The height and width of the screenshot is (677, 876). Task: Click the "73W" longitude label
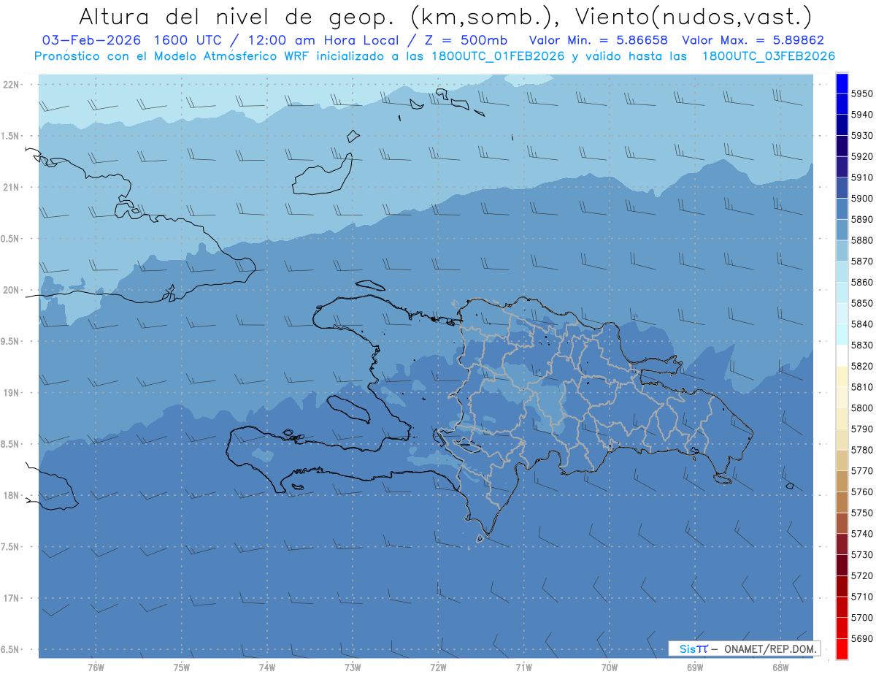click(x=352, y=668)
